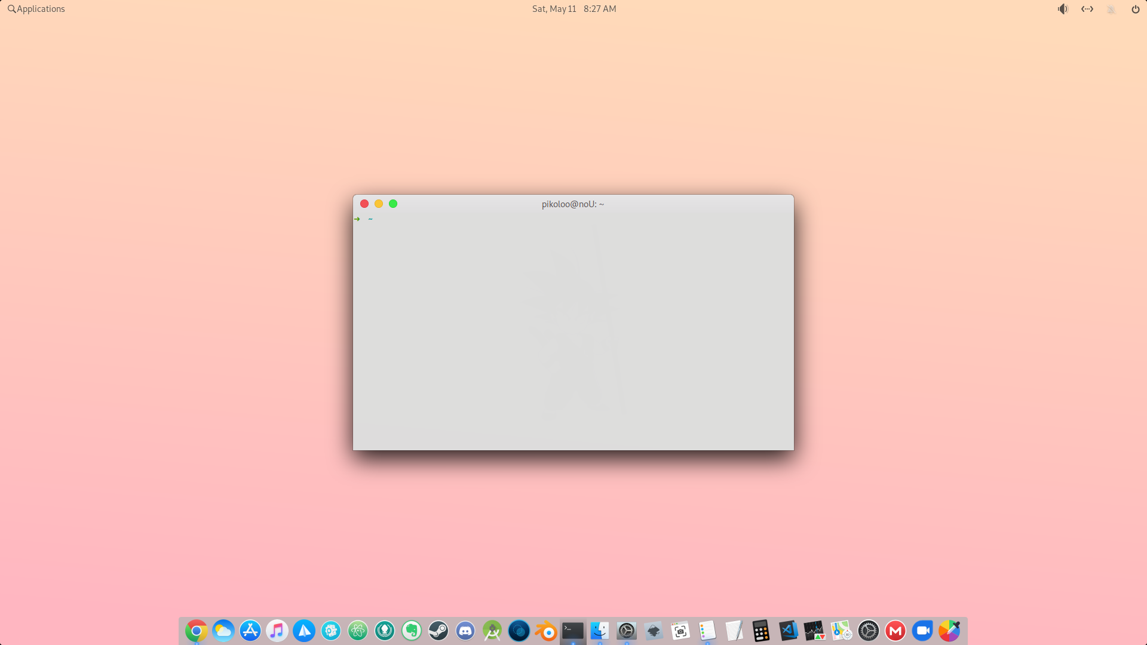Launch Steam from the dock
1147x645 pixels.
click(438, 631)
